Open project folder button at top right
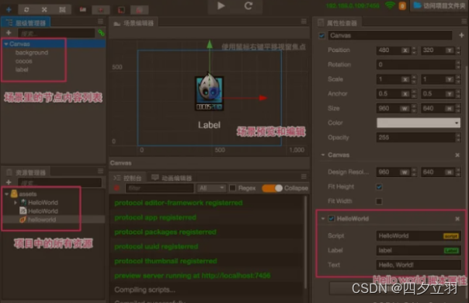469x303 pixels. click(x=439, y=5)
